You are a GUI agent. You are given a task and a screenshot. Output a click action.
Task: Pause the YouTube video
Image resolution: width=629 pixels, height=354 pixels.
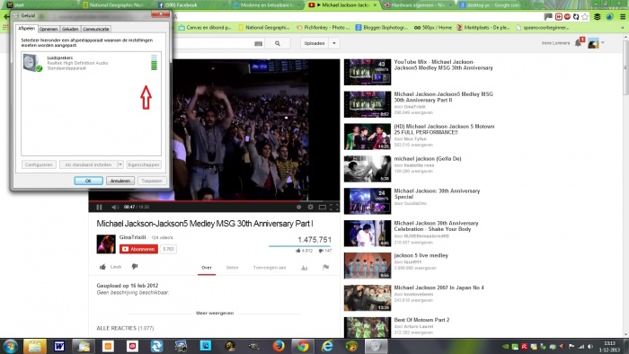(99, 207)
